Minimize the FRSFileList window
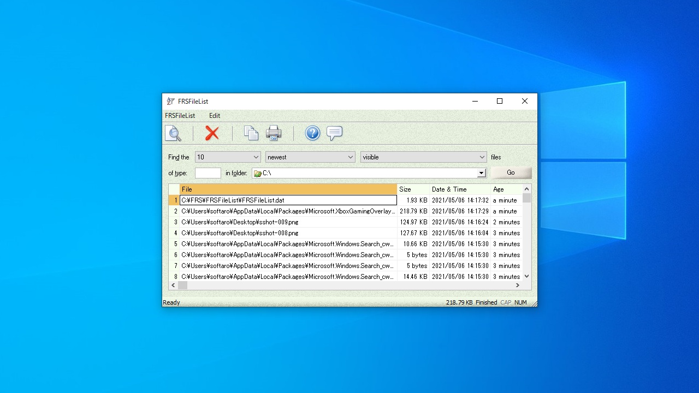Image resolution: width=699 pixels, height=393 pixels. coord(475,101)
